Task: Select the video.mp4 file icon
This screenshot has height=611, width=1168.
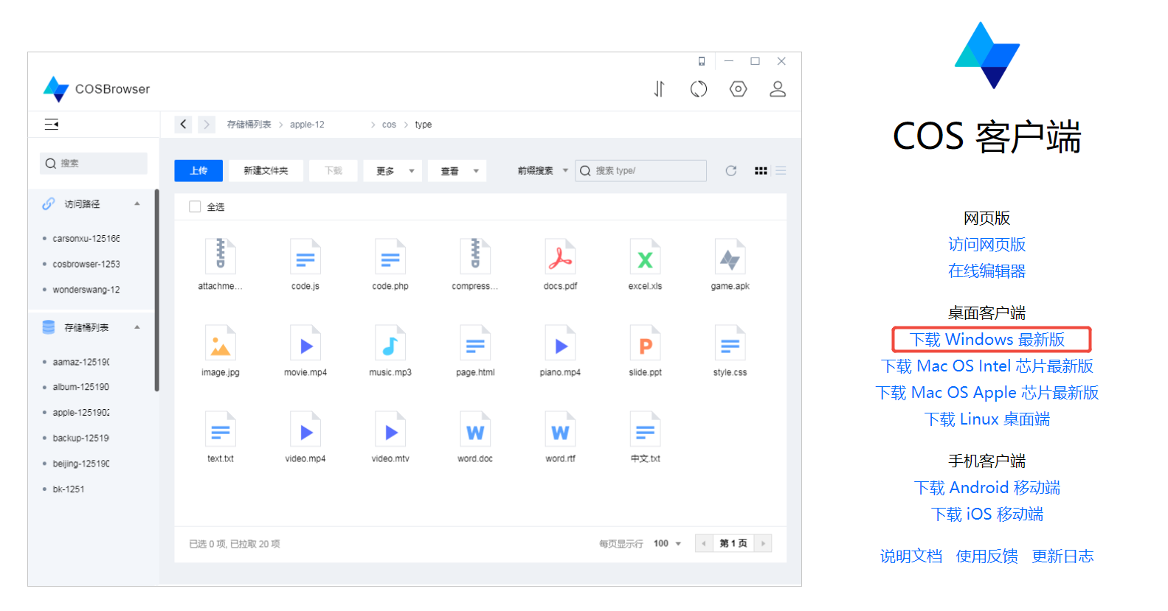Action: tap(305, 429)
